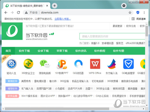The image size is (150, 112).
Task: Select the 软件教程 nav tab
Action: pos(100,51)
